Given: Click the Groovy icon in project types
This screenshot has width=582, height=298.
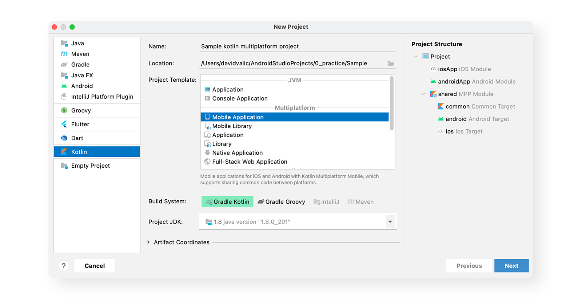Looking at the screenshot, I should click(64, 110).
